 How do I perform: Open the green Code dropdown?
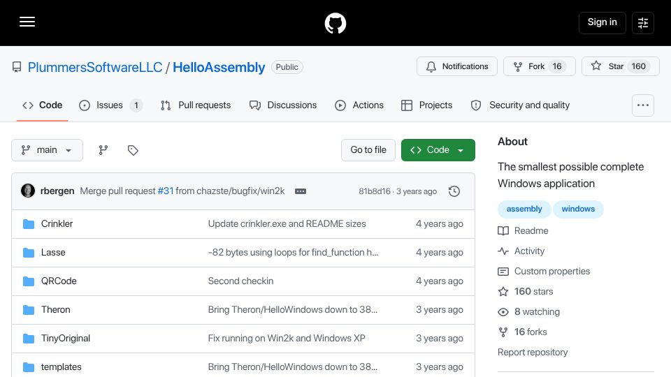click(x=438, y=150)
